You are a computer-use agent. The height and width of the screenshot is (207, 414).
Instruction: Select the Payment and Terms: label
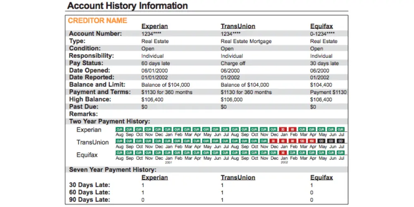pos(100,92)
